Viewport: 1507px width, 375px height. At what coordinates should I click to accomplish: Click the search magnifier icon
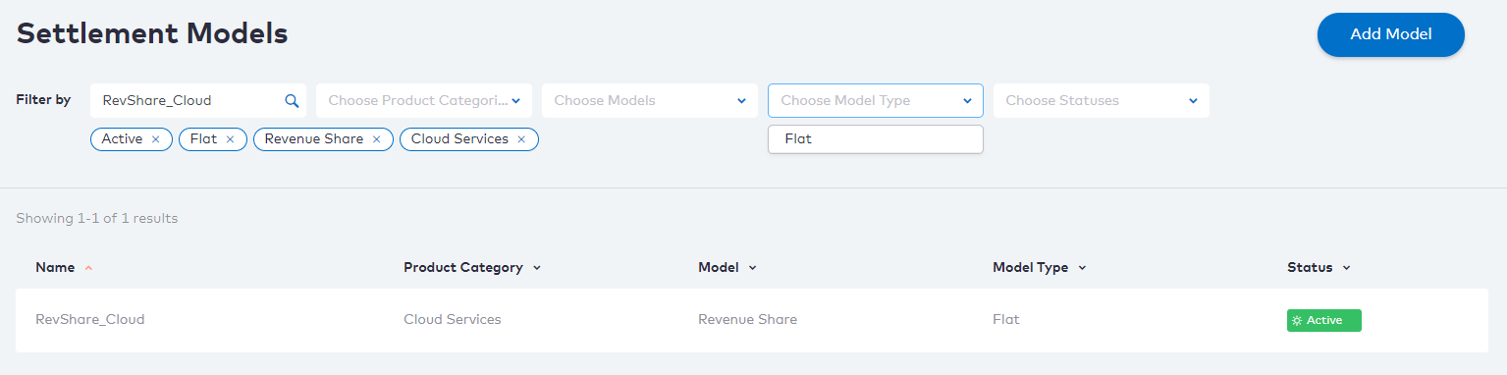point(292,100)
